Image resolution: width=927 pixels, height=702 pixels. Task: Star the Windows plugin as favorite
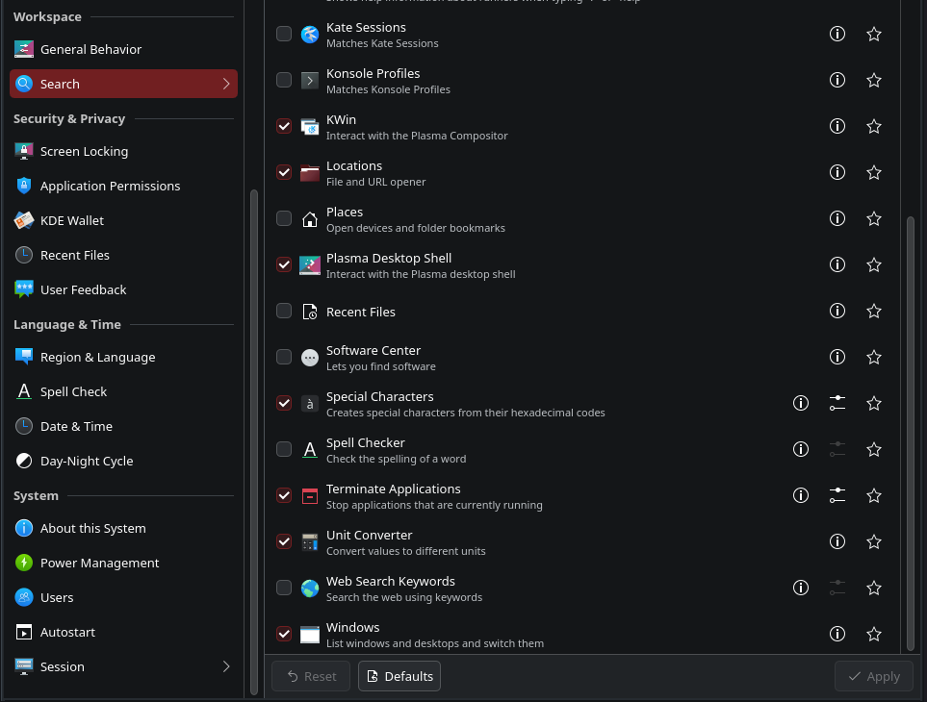pos(874,634)
